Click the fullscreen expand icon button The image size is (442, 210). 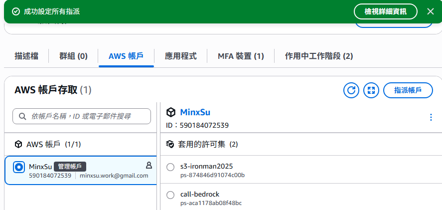click(x=371, y=90)
